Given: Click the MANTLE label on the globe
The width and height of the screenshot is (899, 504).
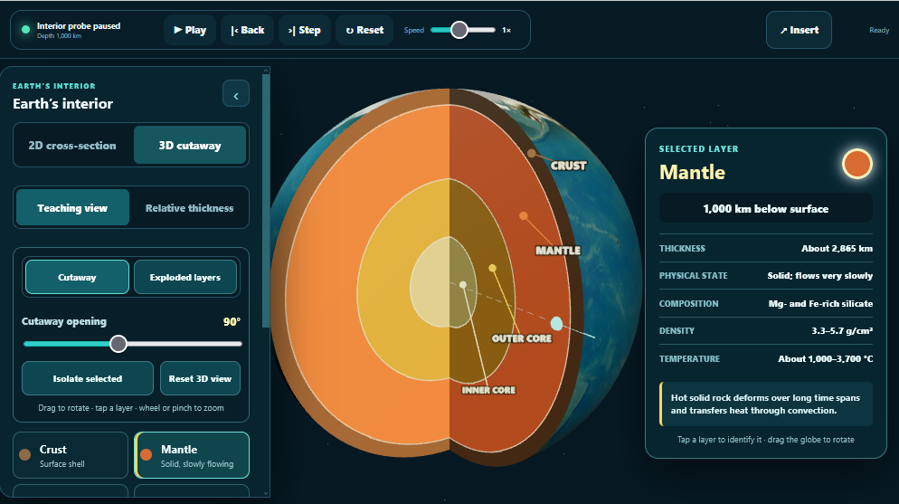Looking at the screenshot, I should (x=558, y=251).
